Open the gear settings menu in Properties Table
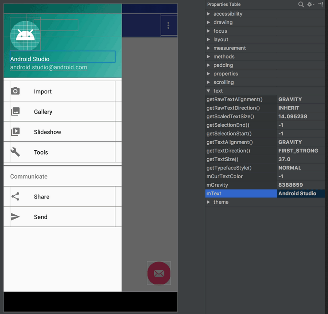This screenshot has height=314, width=328. pyautogui.click(x=311, y=4)
